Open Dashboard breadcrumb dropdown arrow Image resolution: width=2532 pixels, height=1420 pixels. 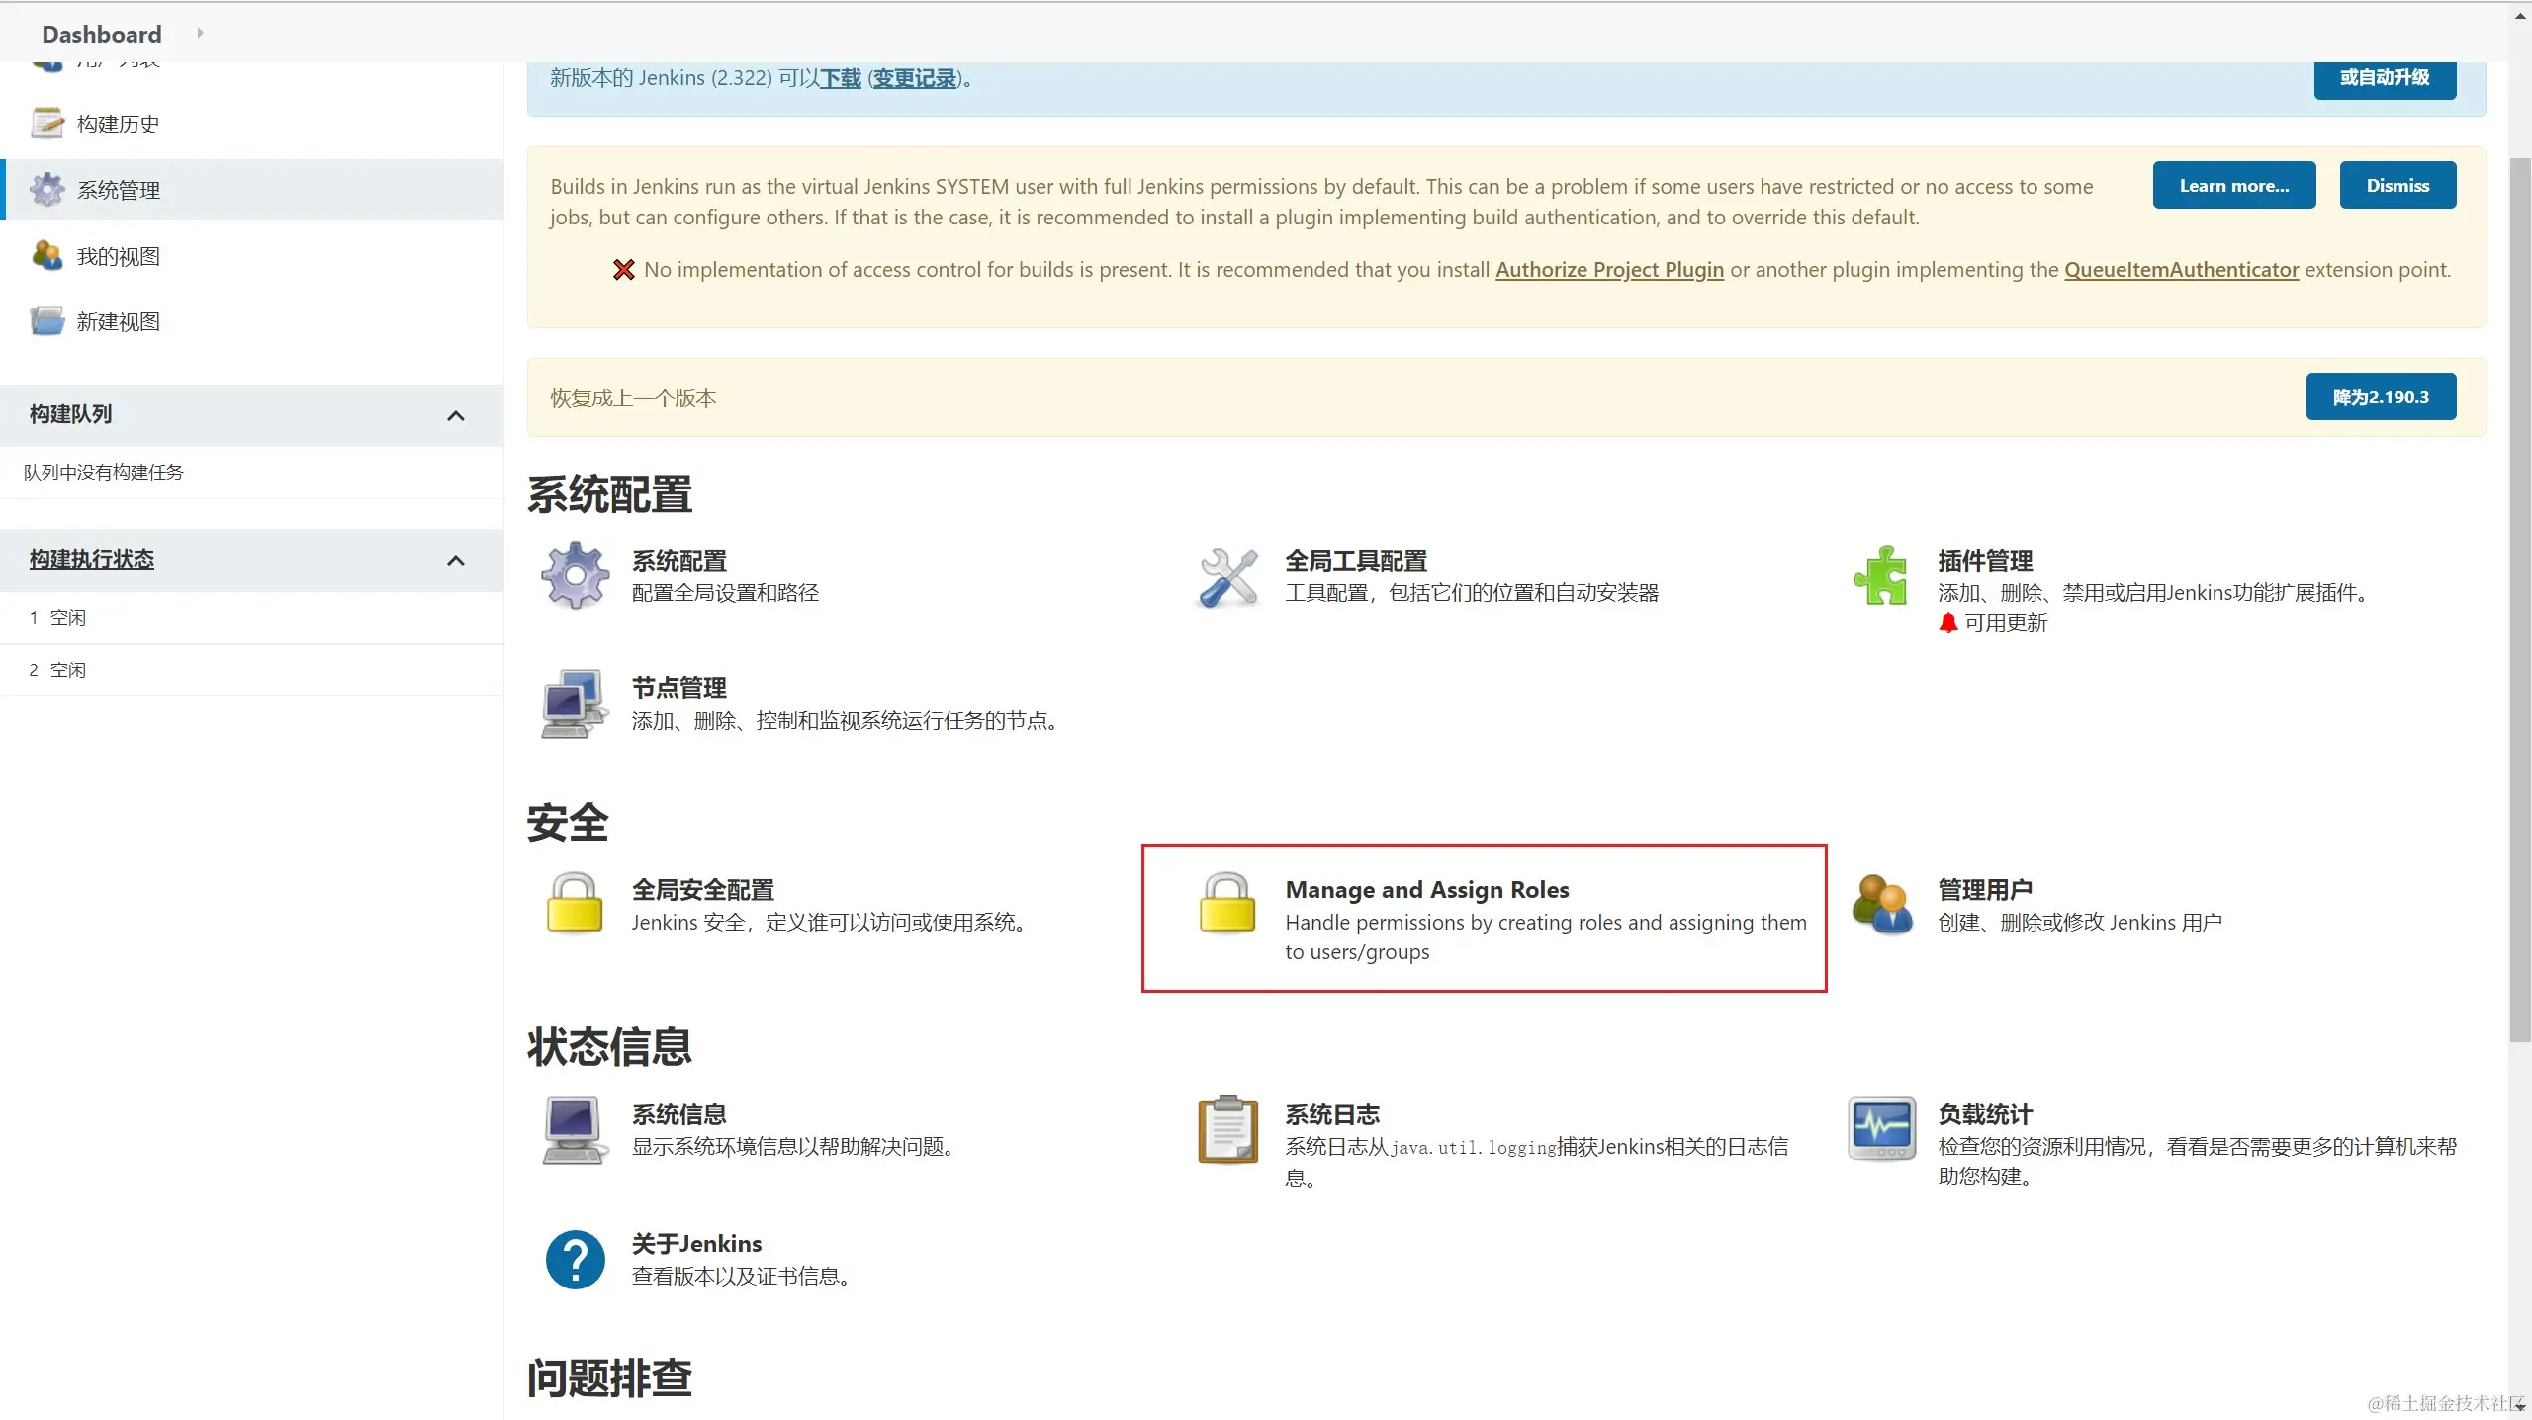[201, 34]
